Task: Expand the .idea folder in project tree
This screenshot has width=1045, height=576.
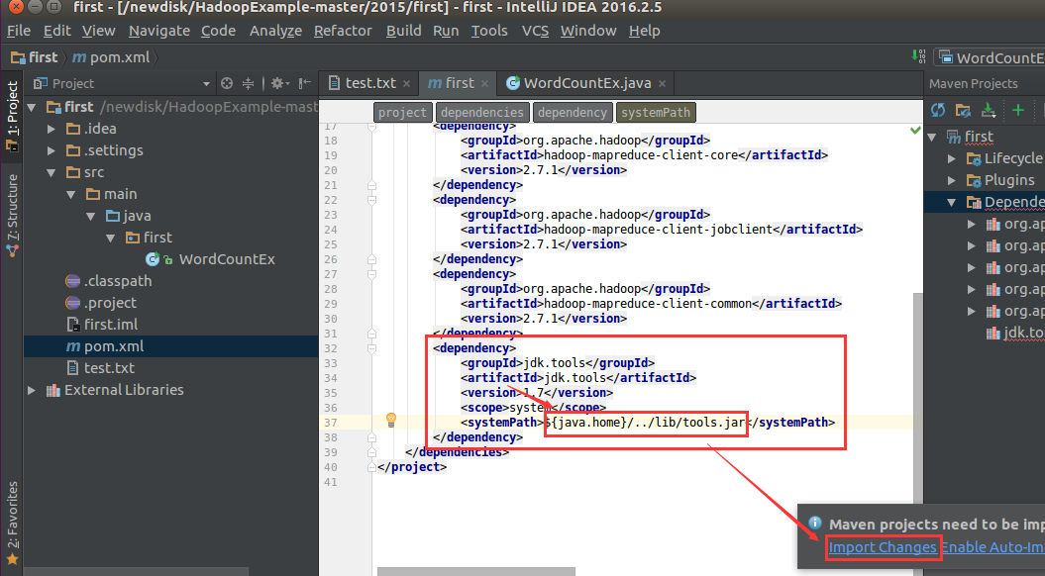Action: (x=52, y=129)
